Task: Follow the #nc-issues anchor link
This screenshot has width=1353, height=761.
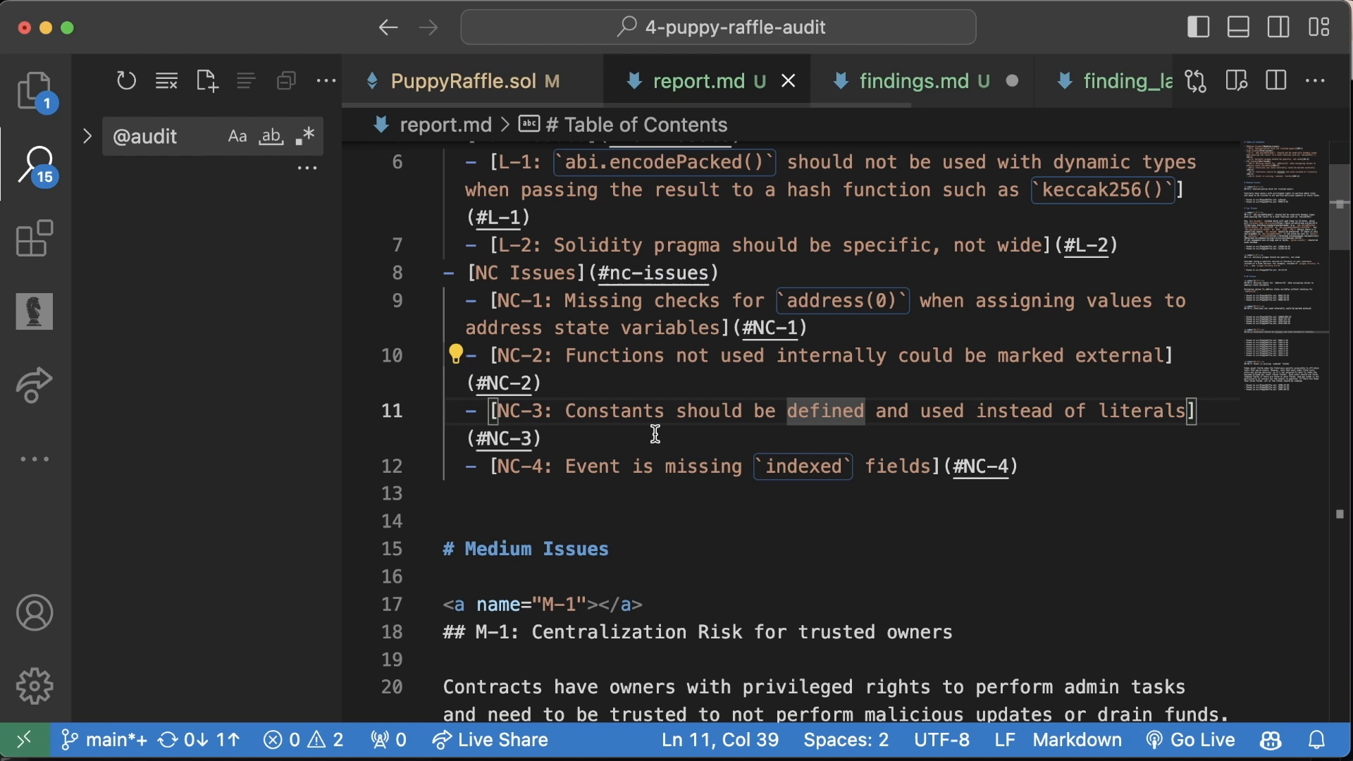Action: [x=653, y=273]
